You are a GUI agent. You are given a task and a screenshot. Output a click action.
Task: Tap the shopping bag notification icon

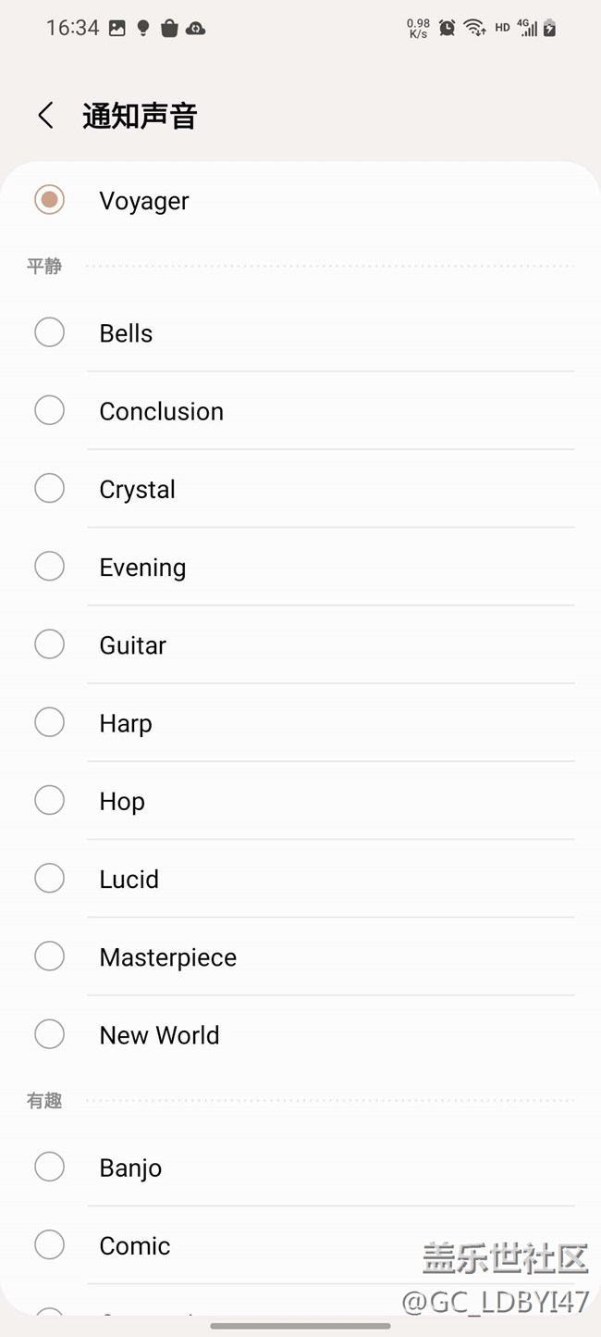[x=169, y=28]
